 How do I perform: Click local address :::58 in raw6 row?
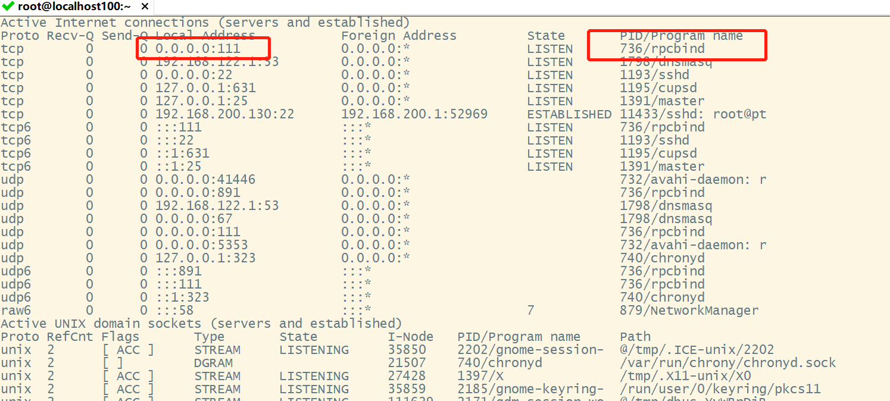(x=174, y=311)
